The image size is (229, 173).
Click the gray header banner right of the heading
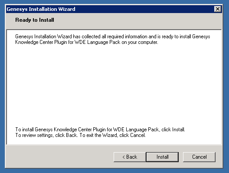click(137, 20)
